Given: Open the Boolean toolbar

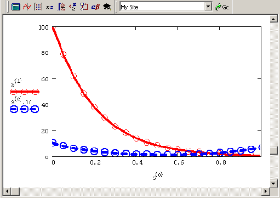Looking at the screenshot, I should click(x=73, y=7).
